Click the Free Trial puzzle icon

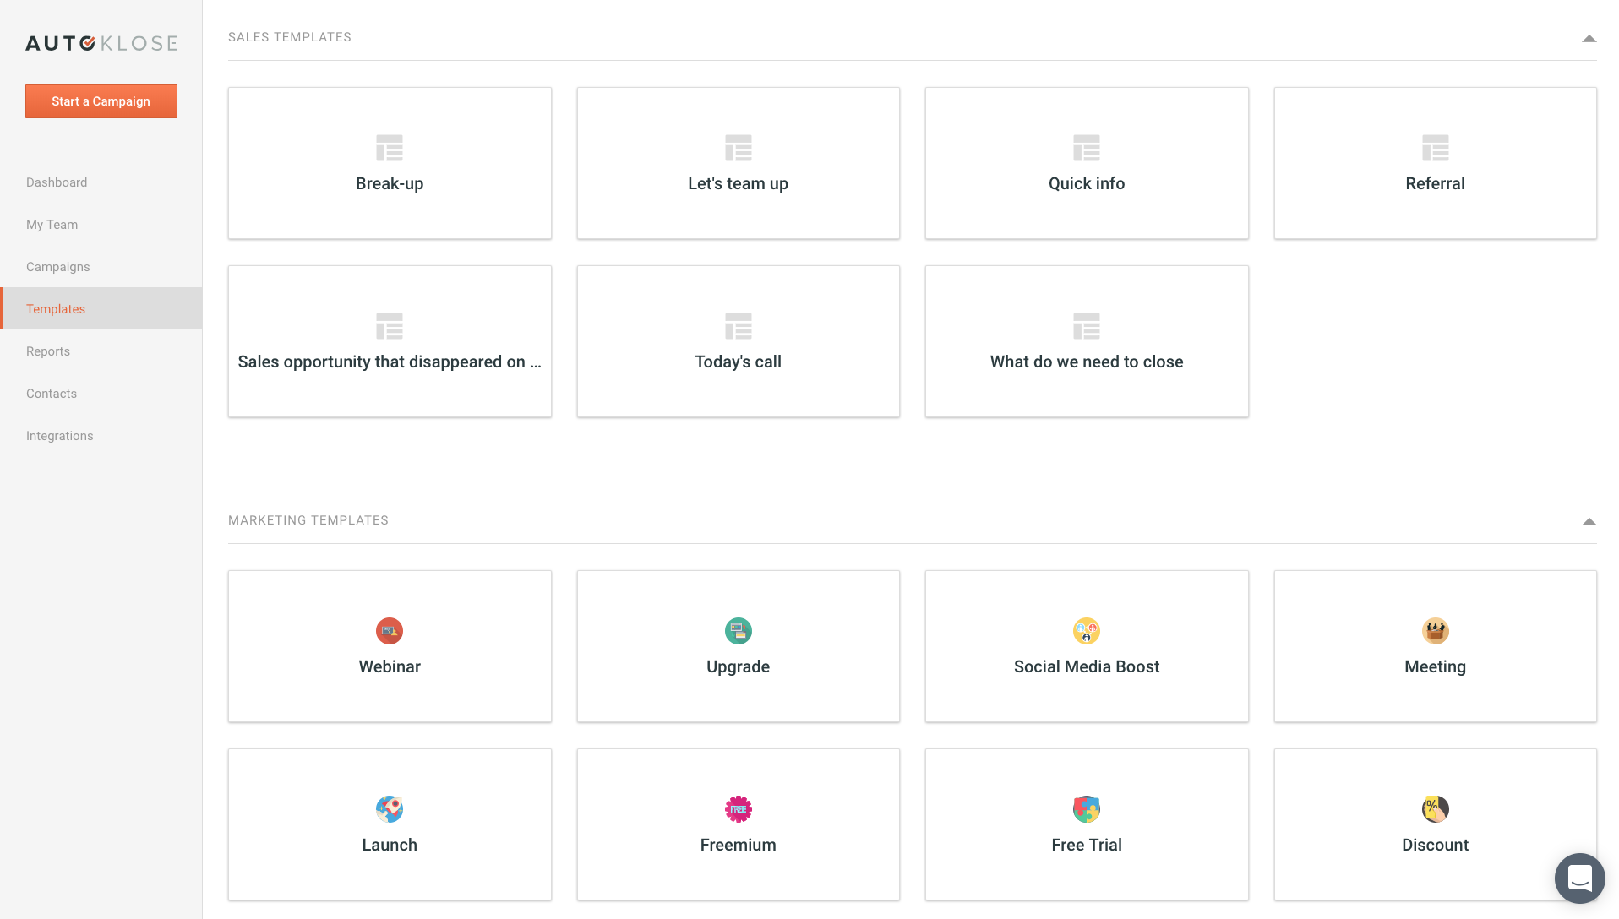[1086, 809]
